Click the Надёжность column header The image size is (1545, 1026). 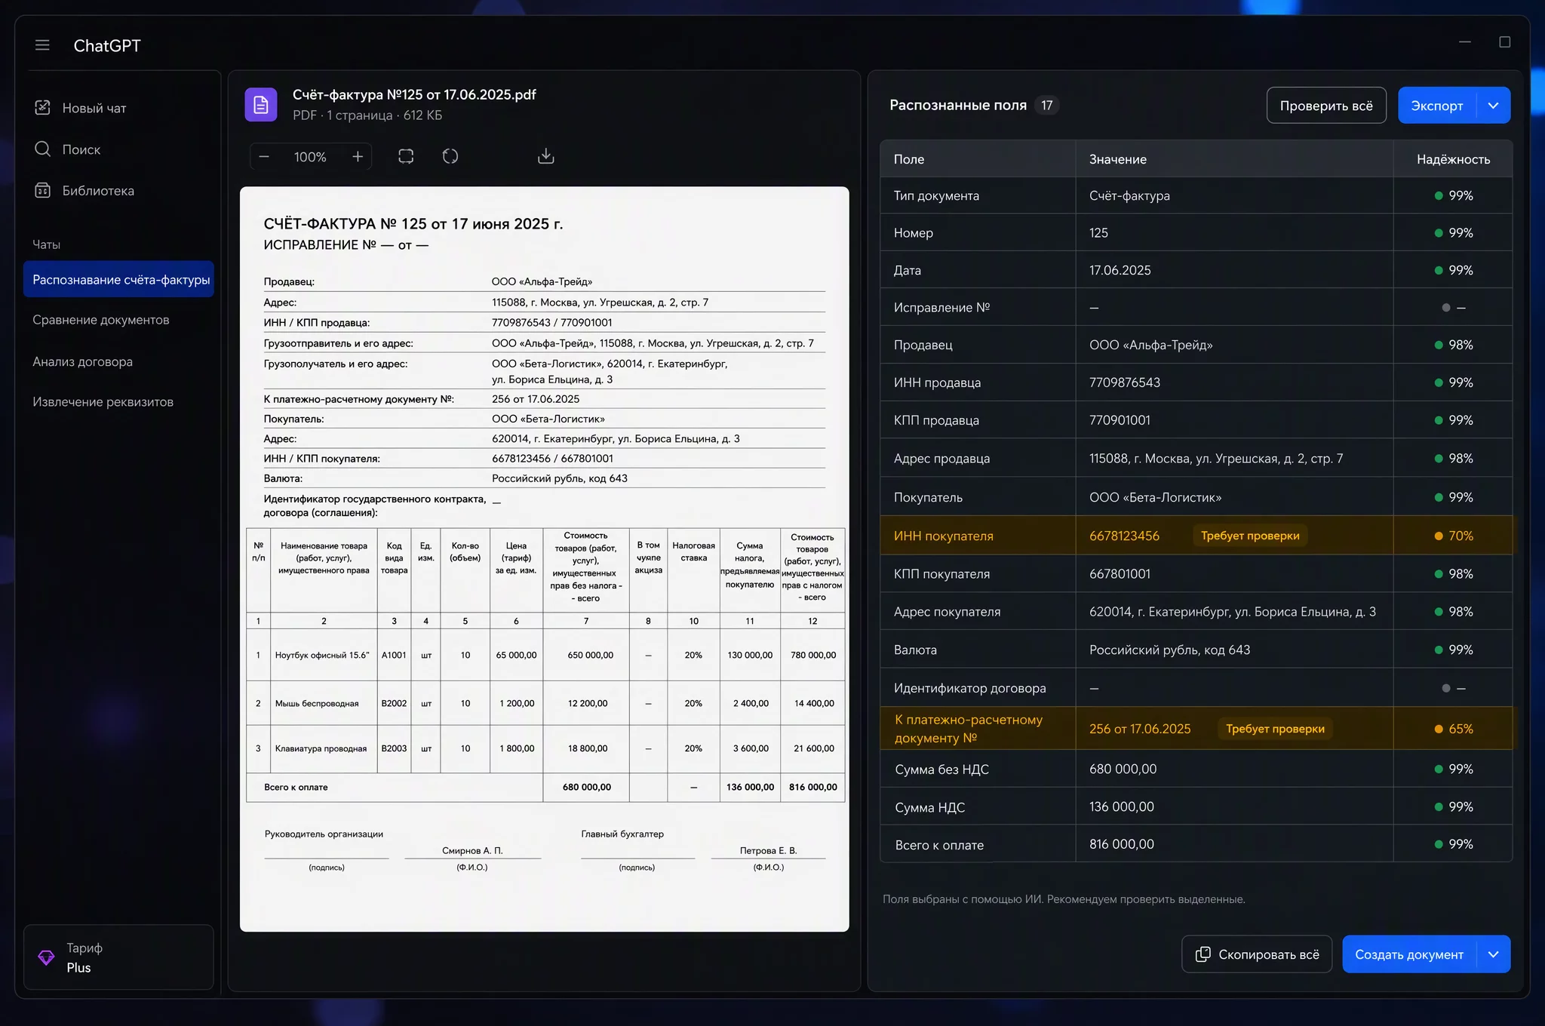1453,159
